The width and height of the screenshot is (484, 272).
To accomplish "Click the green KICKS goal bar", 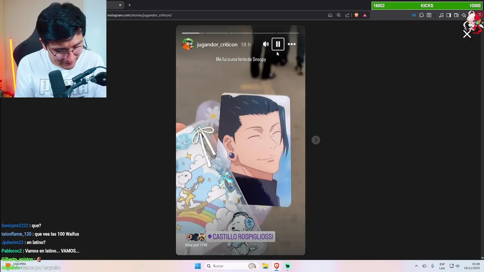I will tap(427, 6).
